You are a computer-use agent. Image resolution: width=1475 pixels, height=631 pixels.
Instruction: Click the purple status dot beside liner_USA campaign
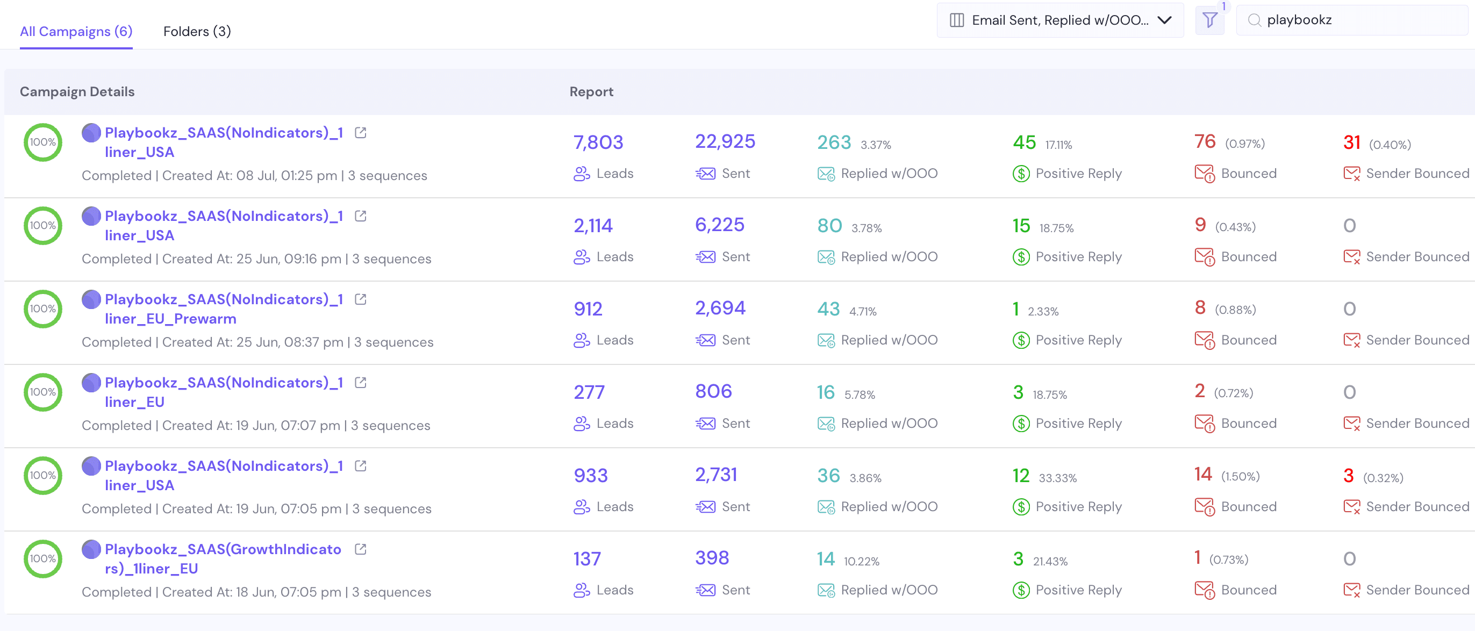91,133
